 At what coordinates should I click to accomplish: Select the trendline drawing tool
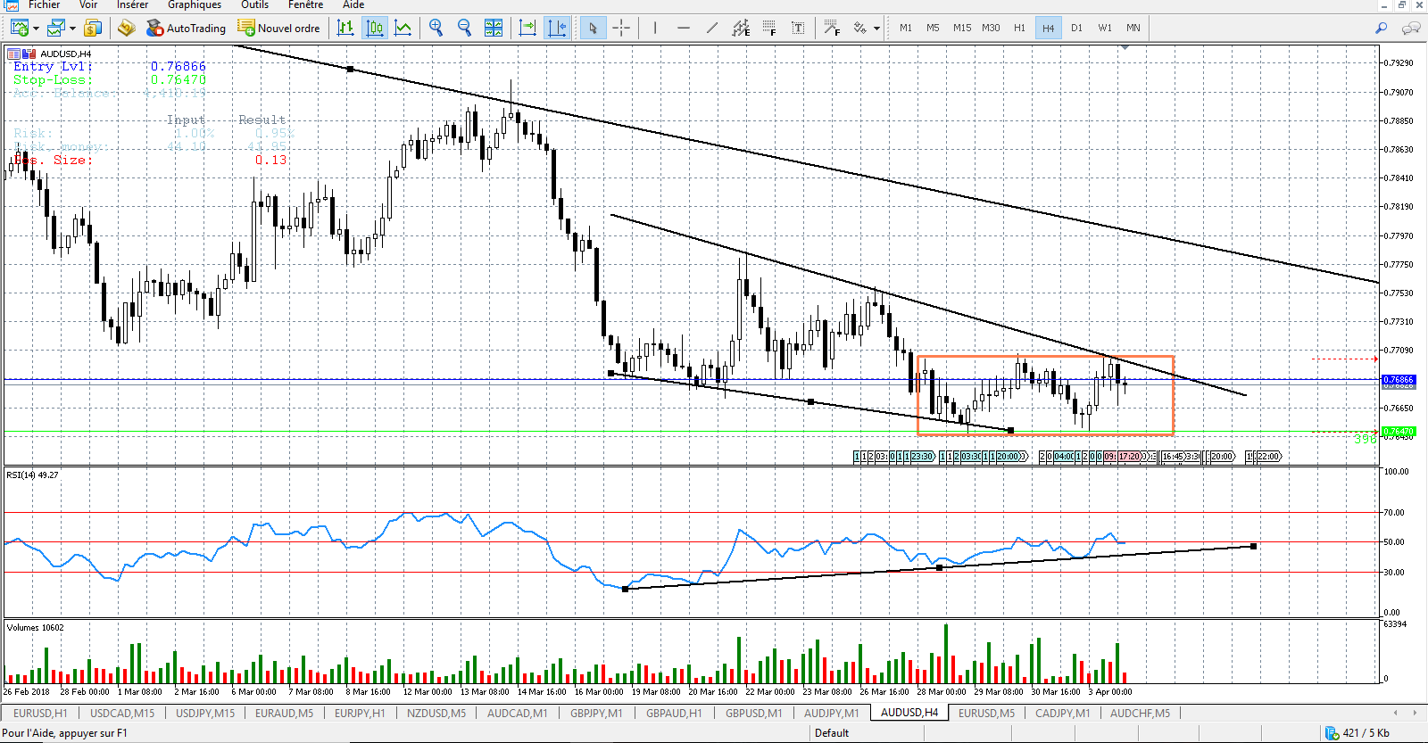click(711, 28)
